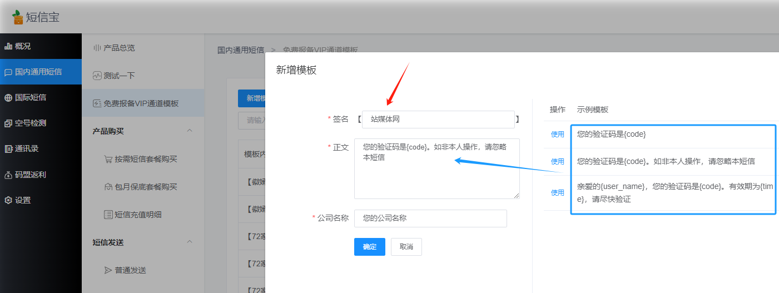This screenshot has height=293, width=779.
Task: Select the example text ending 请忽略本短信
Action: point(666,161)
